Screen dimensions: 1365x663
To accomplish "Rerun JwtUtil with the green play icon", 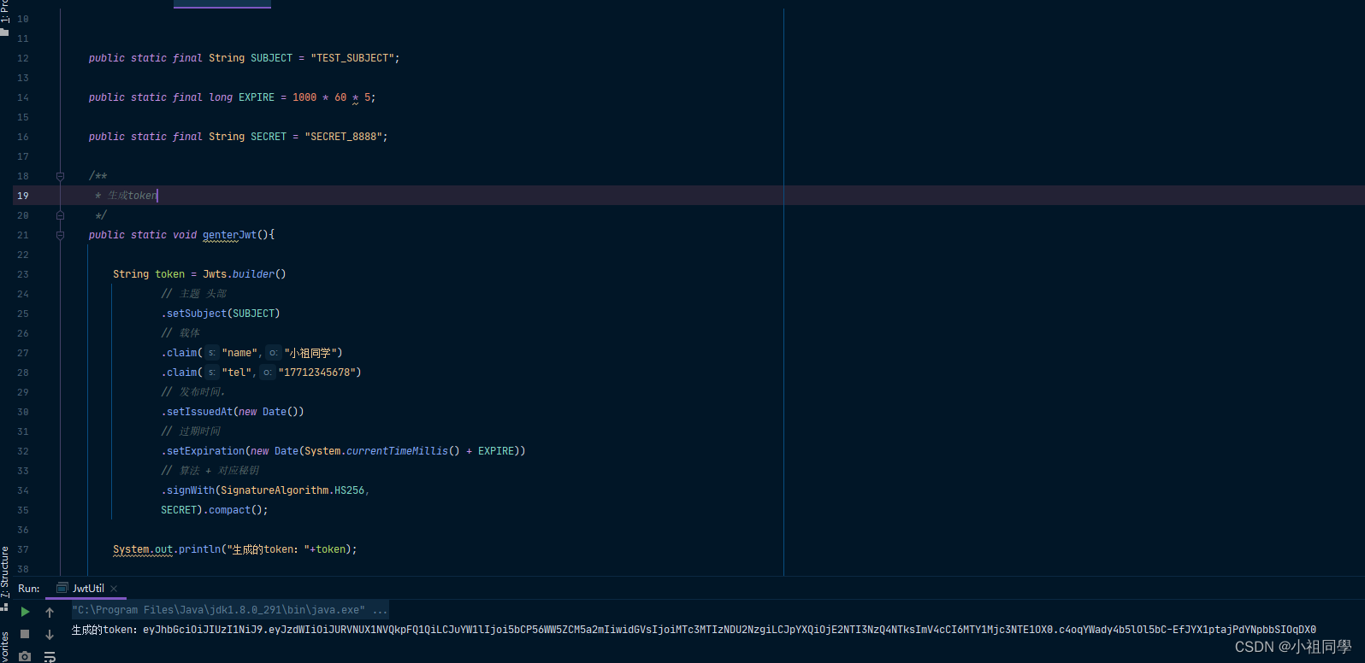I will tap(25, 612).
